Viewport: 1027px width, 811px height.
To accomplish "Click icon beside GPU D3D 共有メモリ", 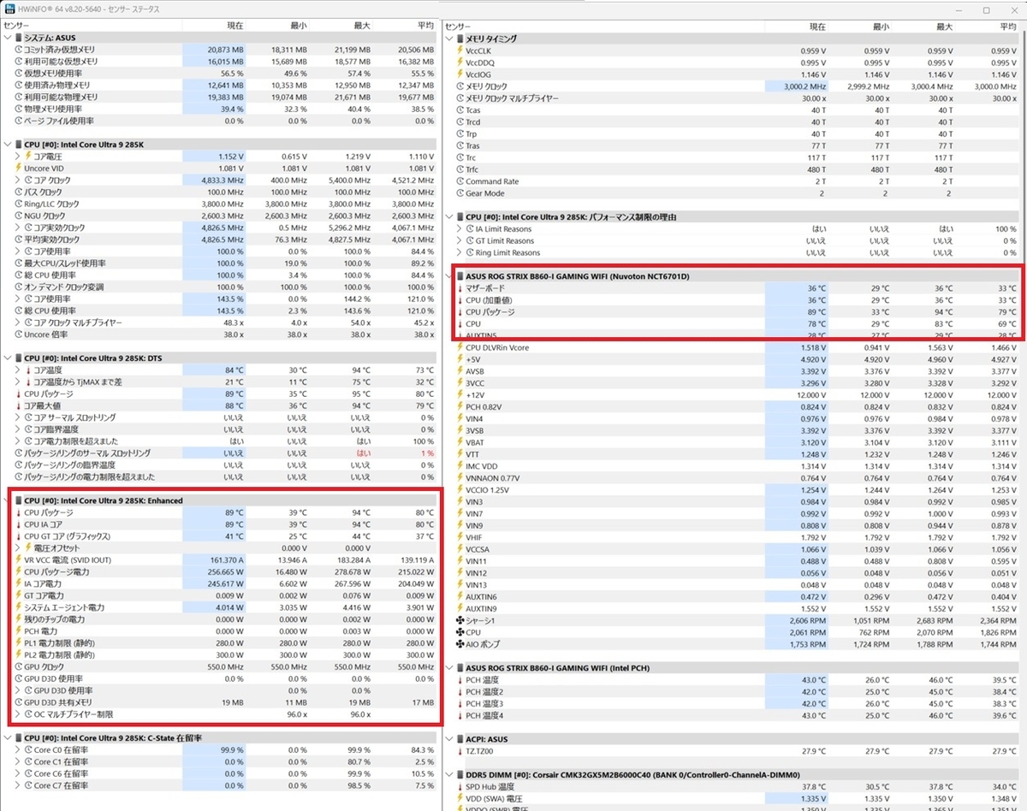I will [x=19, y=702].
